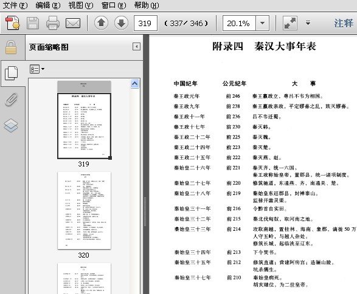Click the 秦王政九年 row text
The width and height of the screenshot is (357, 294).
point(187,106)
